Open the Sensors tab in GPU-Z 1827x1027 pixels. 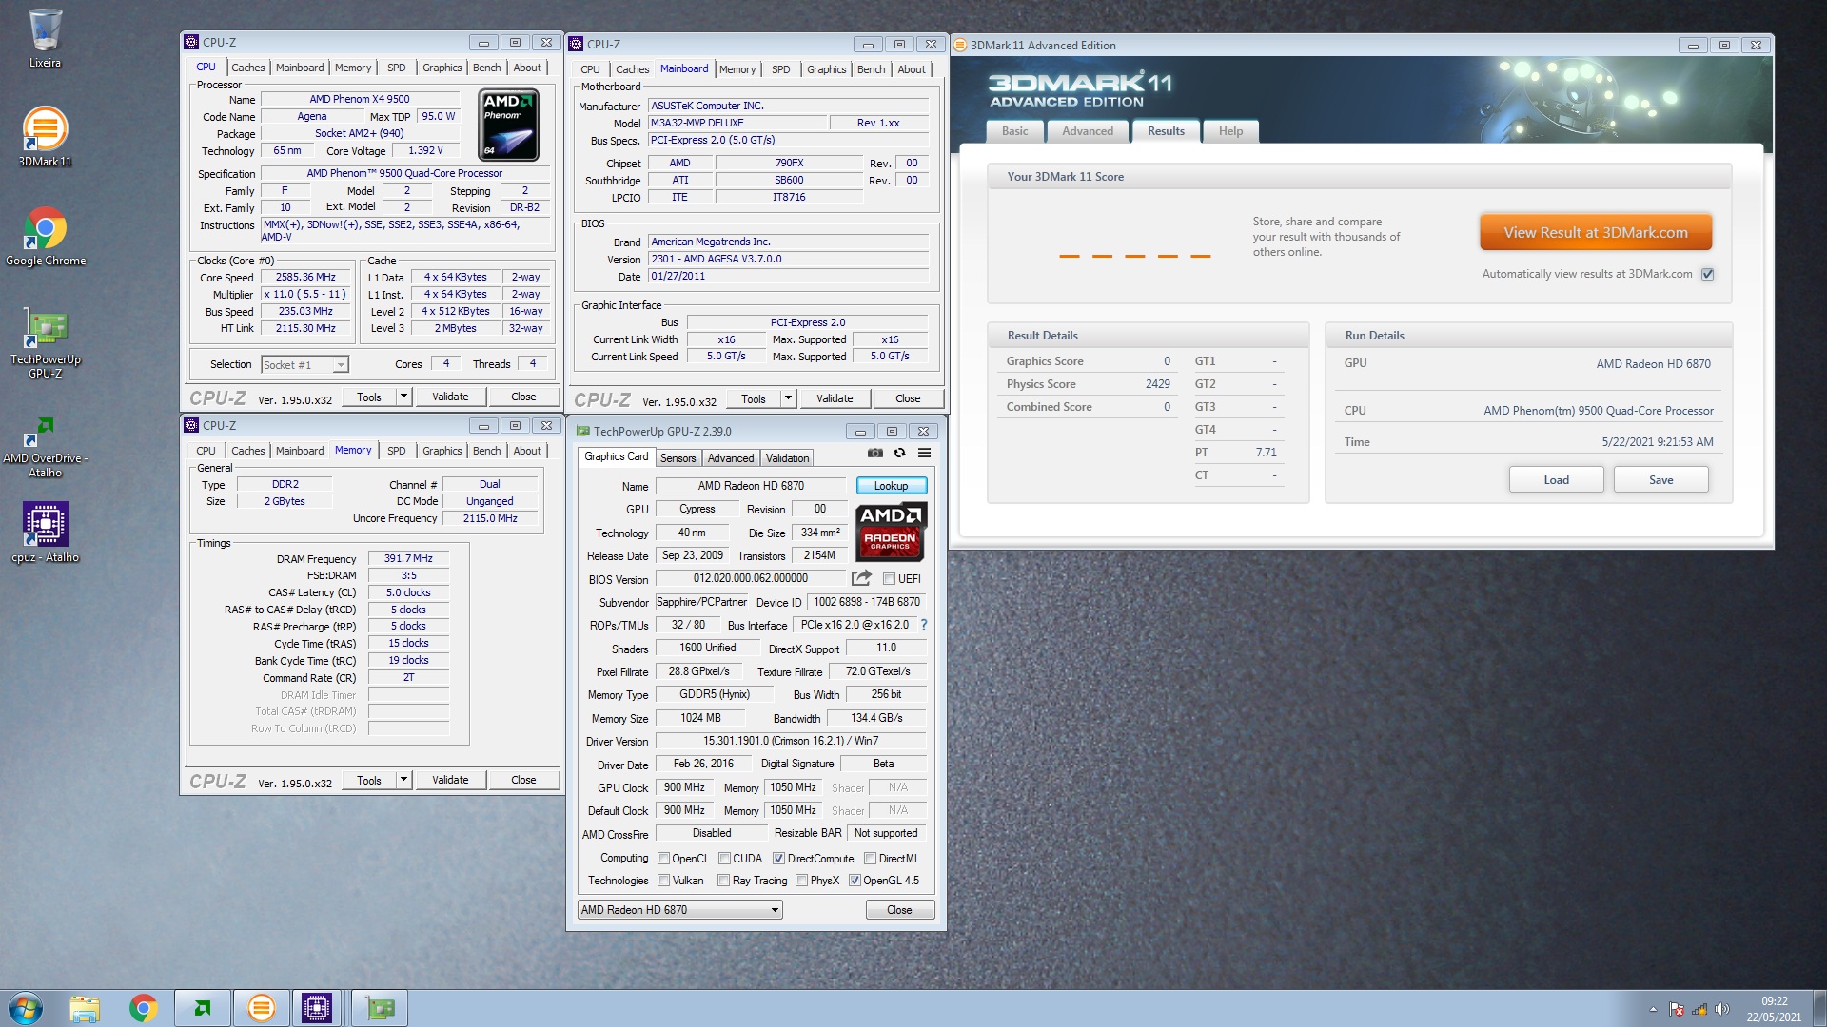point(678,458)
